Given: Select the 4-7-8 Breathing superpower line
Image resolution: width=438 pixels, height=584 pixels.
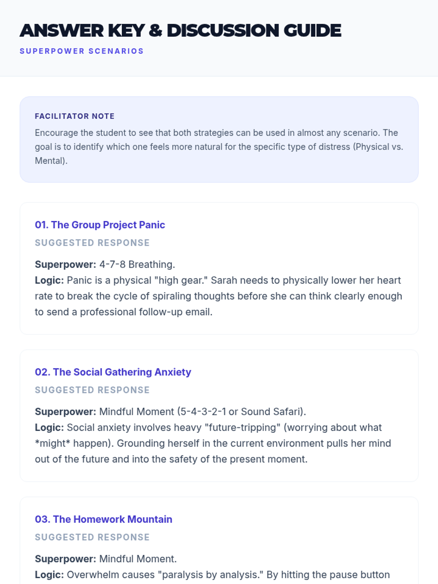Looking at the screenshot, I should tap(105, 264).
